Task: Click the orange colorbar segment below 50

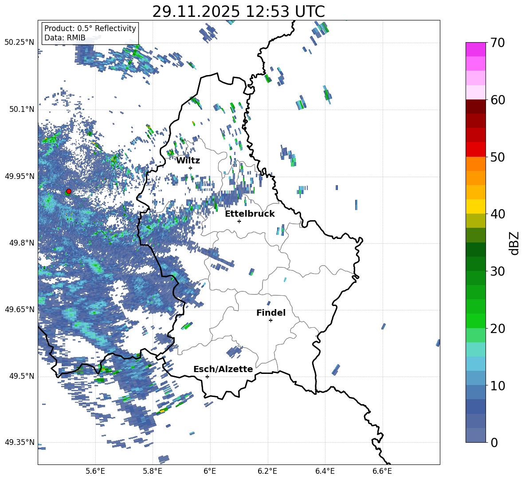Action: click(x=475, y=164)
